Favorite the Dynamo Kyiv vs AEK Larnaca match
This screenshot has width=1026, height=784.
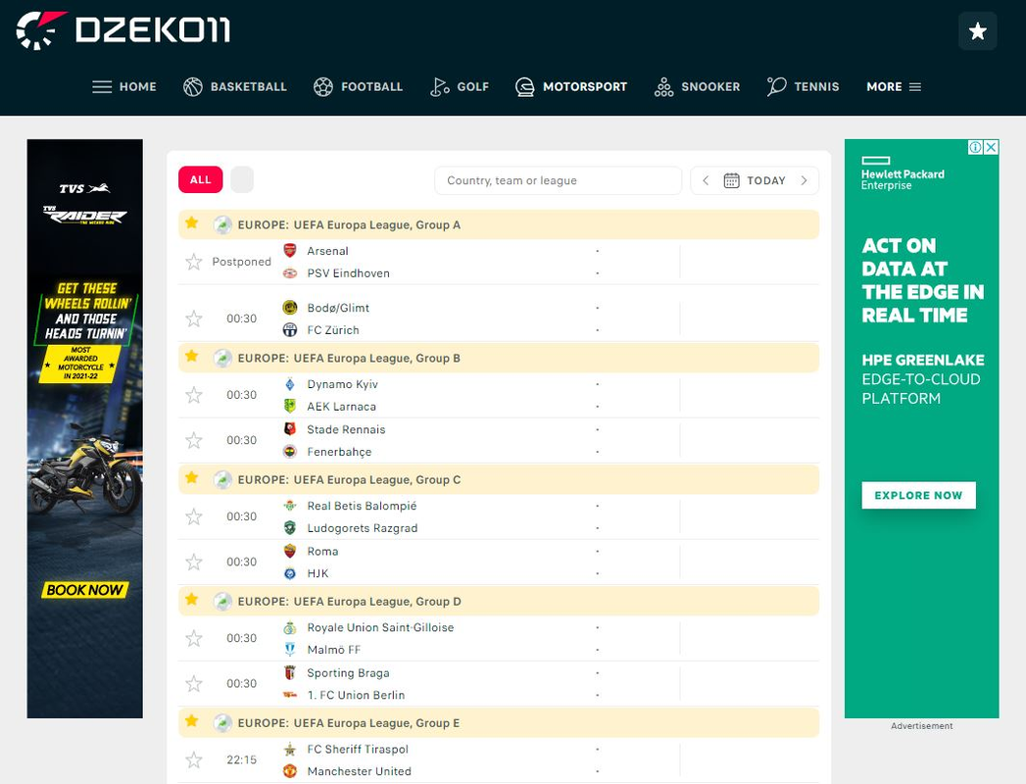pyautogui.click(x=194, y=395)
